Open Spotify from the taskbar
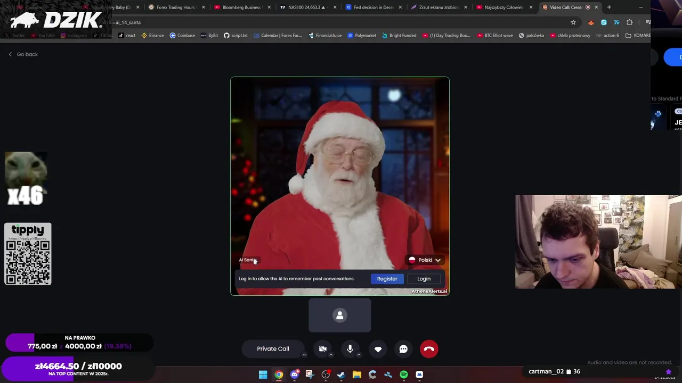 [x=403, y=374]
